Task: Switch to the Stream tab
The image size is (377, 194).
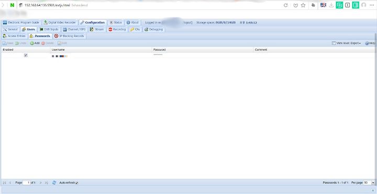Action: [97, 29]
